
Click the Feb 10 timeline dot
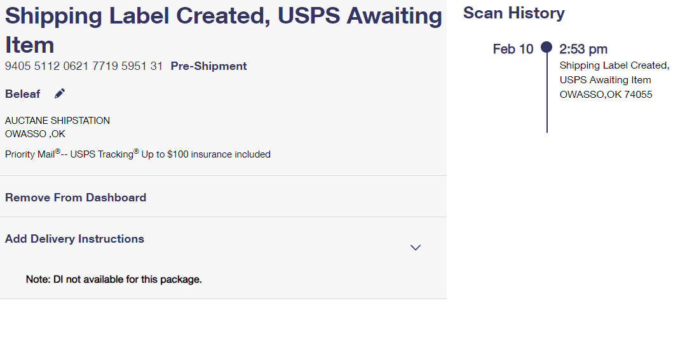[x=546, y=47]
